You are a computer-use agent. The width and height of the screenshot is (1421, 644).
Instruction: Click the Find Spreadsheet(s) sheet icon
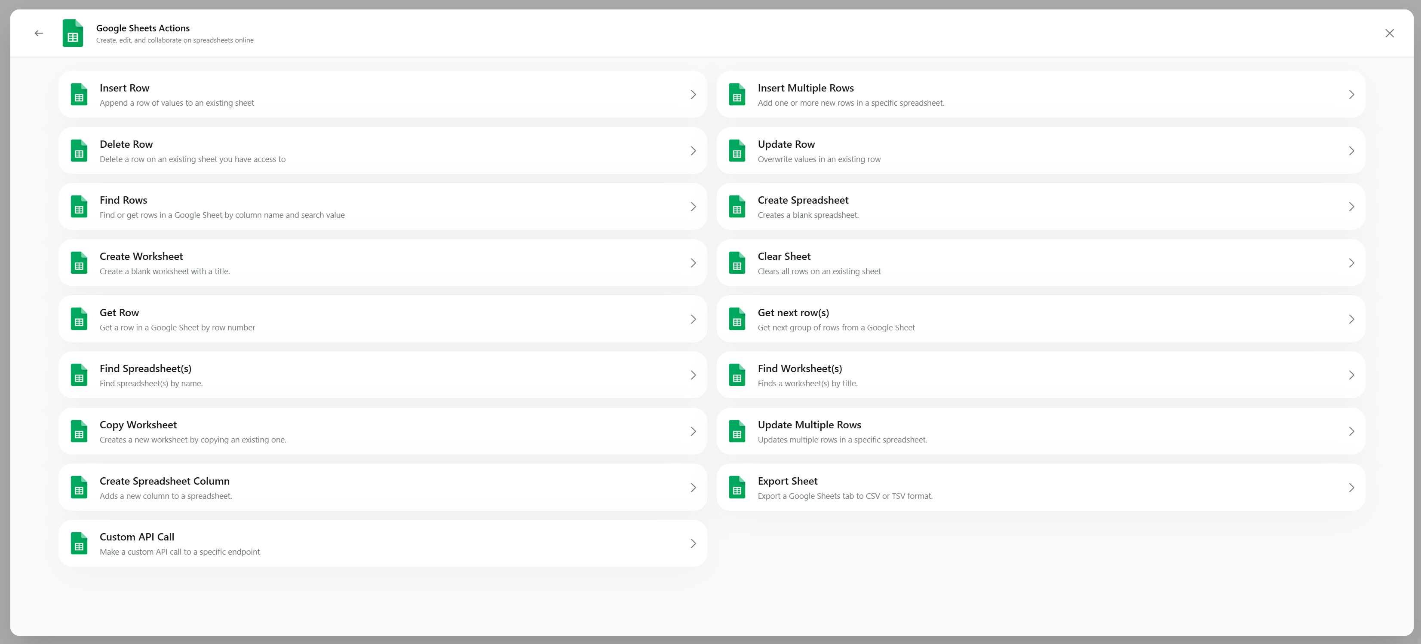[79, 375]
